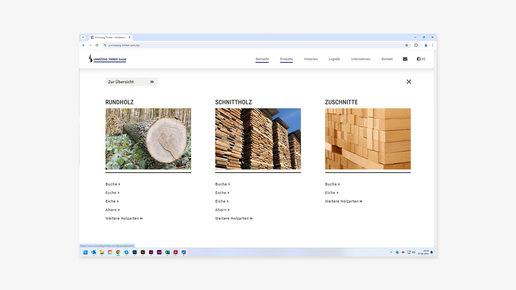Open Illustrator from the taskbar
This screenshot has width=516, height=290.
point(143,252)
